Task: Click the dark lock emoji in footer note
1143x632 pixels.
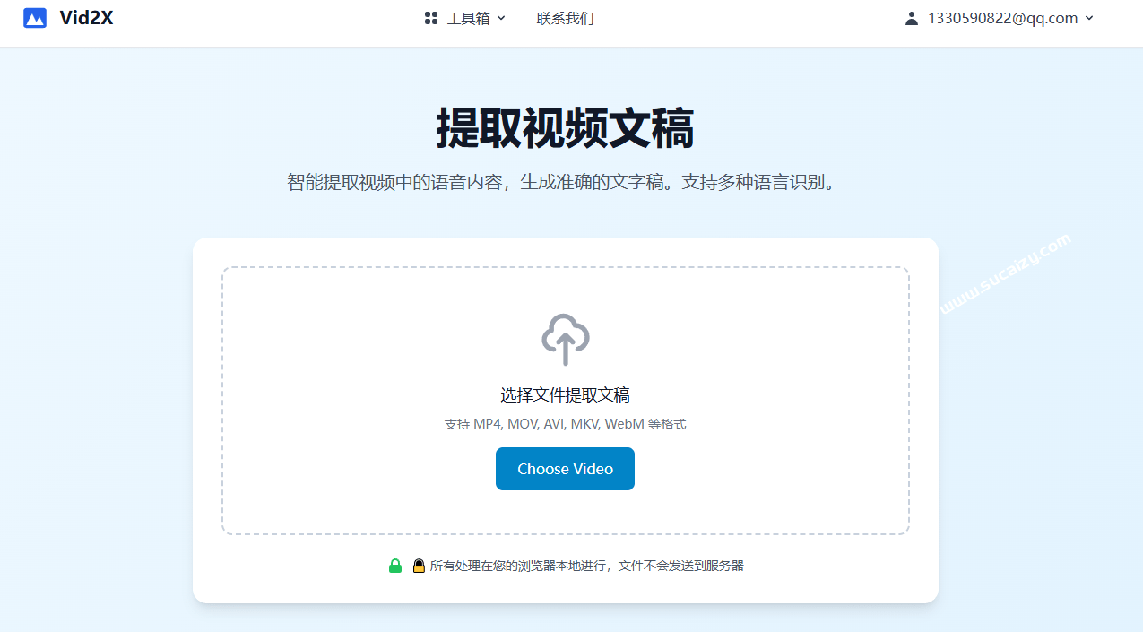Action: (x=418, y=566)
